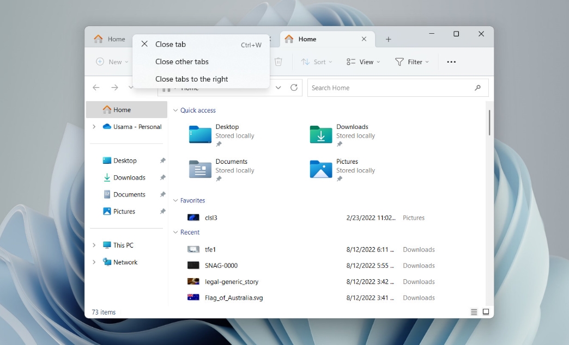The image size is (569, 345).
Task: Open the Filter dropdown menu
Action: [x=412, y=62]
